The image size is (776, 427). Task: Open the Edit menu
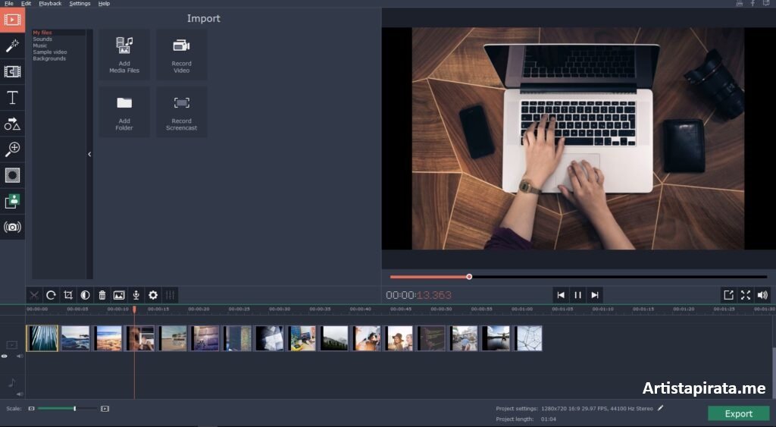pos(26,4)
